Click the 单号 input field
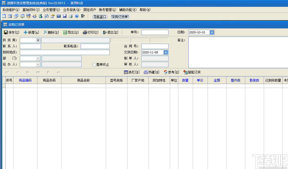 (x=155, y=32)
